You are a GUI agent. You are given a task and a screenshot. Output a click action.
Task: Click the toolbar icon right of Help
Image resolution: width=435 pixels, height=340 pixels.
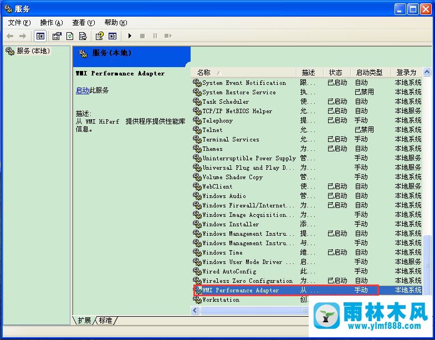click(x=112, y=36)
